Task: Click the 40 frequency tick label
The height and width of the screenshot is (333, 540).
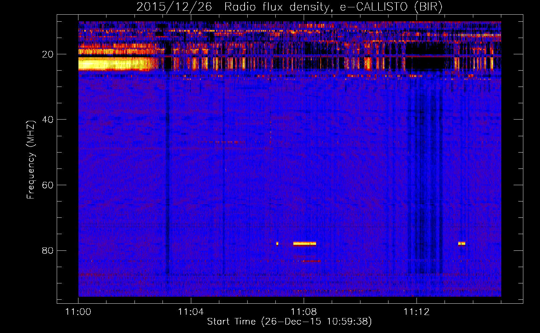Action: [x=48, y=120]
